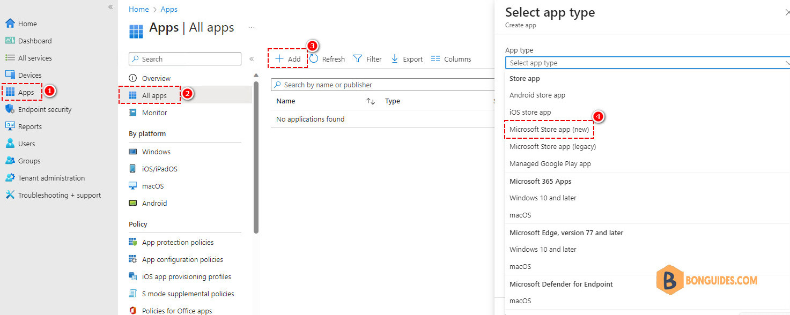Choose macOS under Microsoft Defender for Endpoint

(520, 301)
